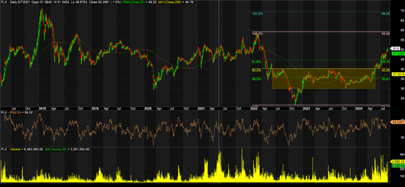Select the green 47.9995 WMA price tag
The width and height of the screenshot is (405, 187).
point(398,54)
